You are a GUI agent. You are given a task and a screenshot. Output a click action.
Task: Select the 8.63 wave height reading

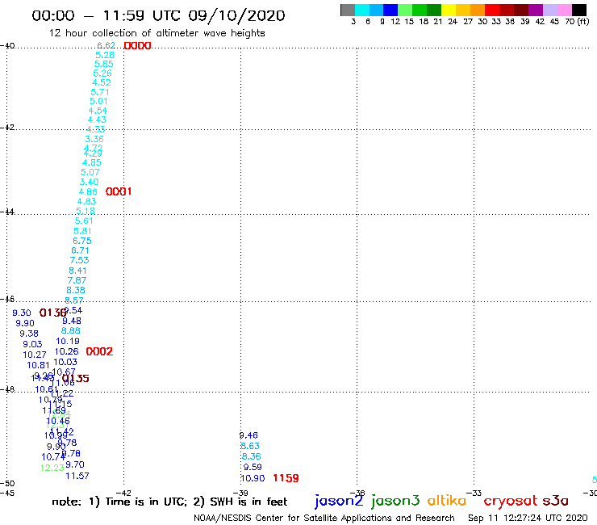click(250, 446)
